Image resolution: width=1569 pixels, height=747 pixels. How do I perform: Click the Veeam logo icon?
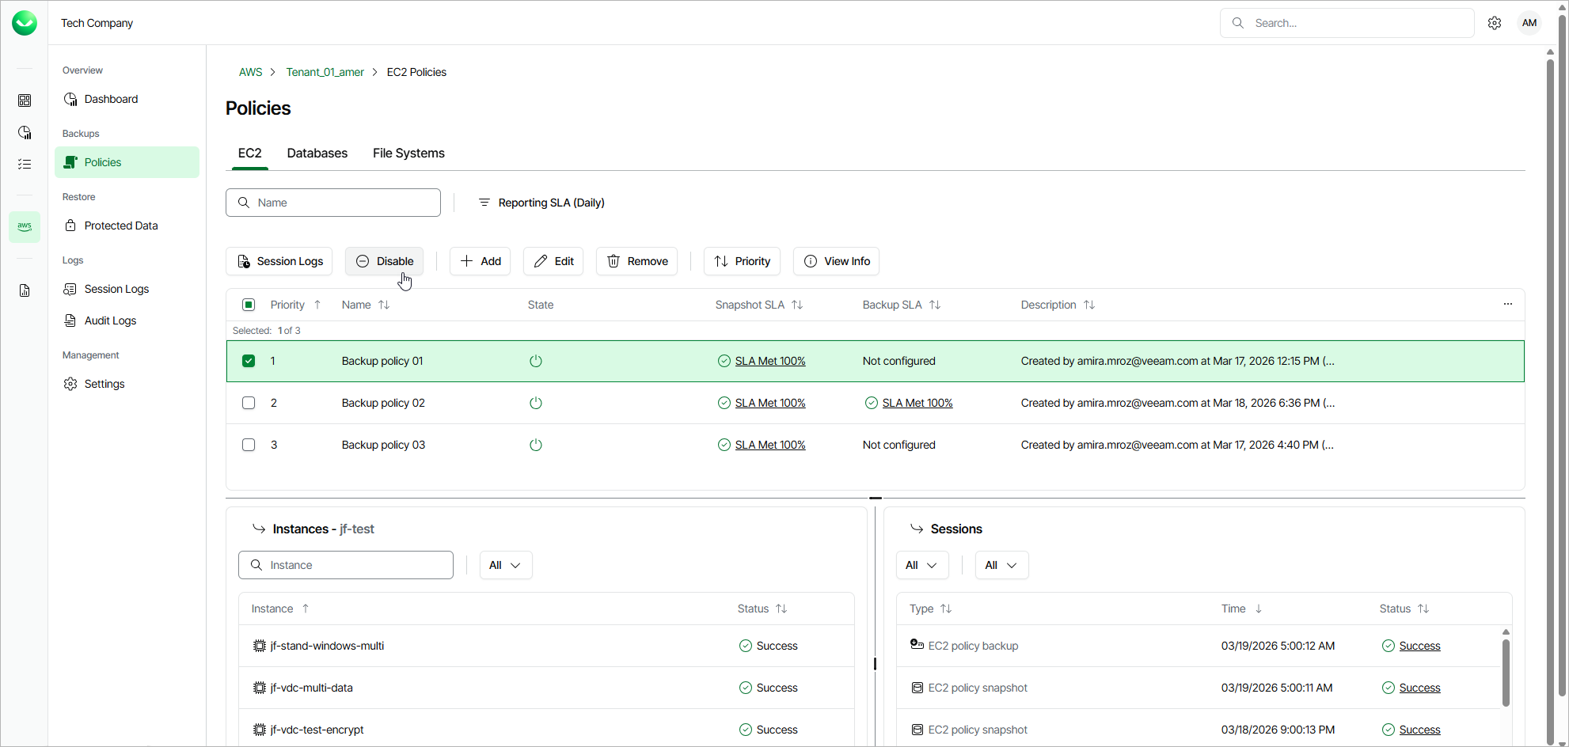(25, 23)
